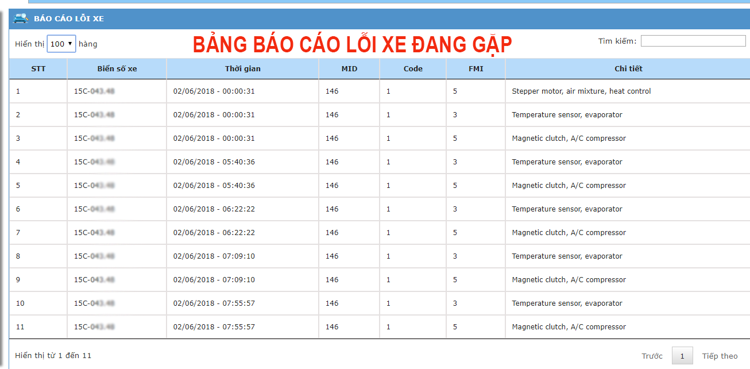This screenshot has width=750, height=369.
Task: Click the red heading BẢNG BÁO CÁO LỖI XE ĐANG GẶP
Action: (351, 44)
